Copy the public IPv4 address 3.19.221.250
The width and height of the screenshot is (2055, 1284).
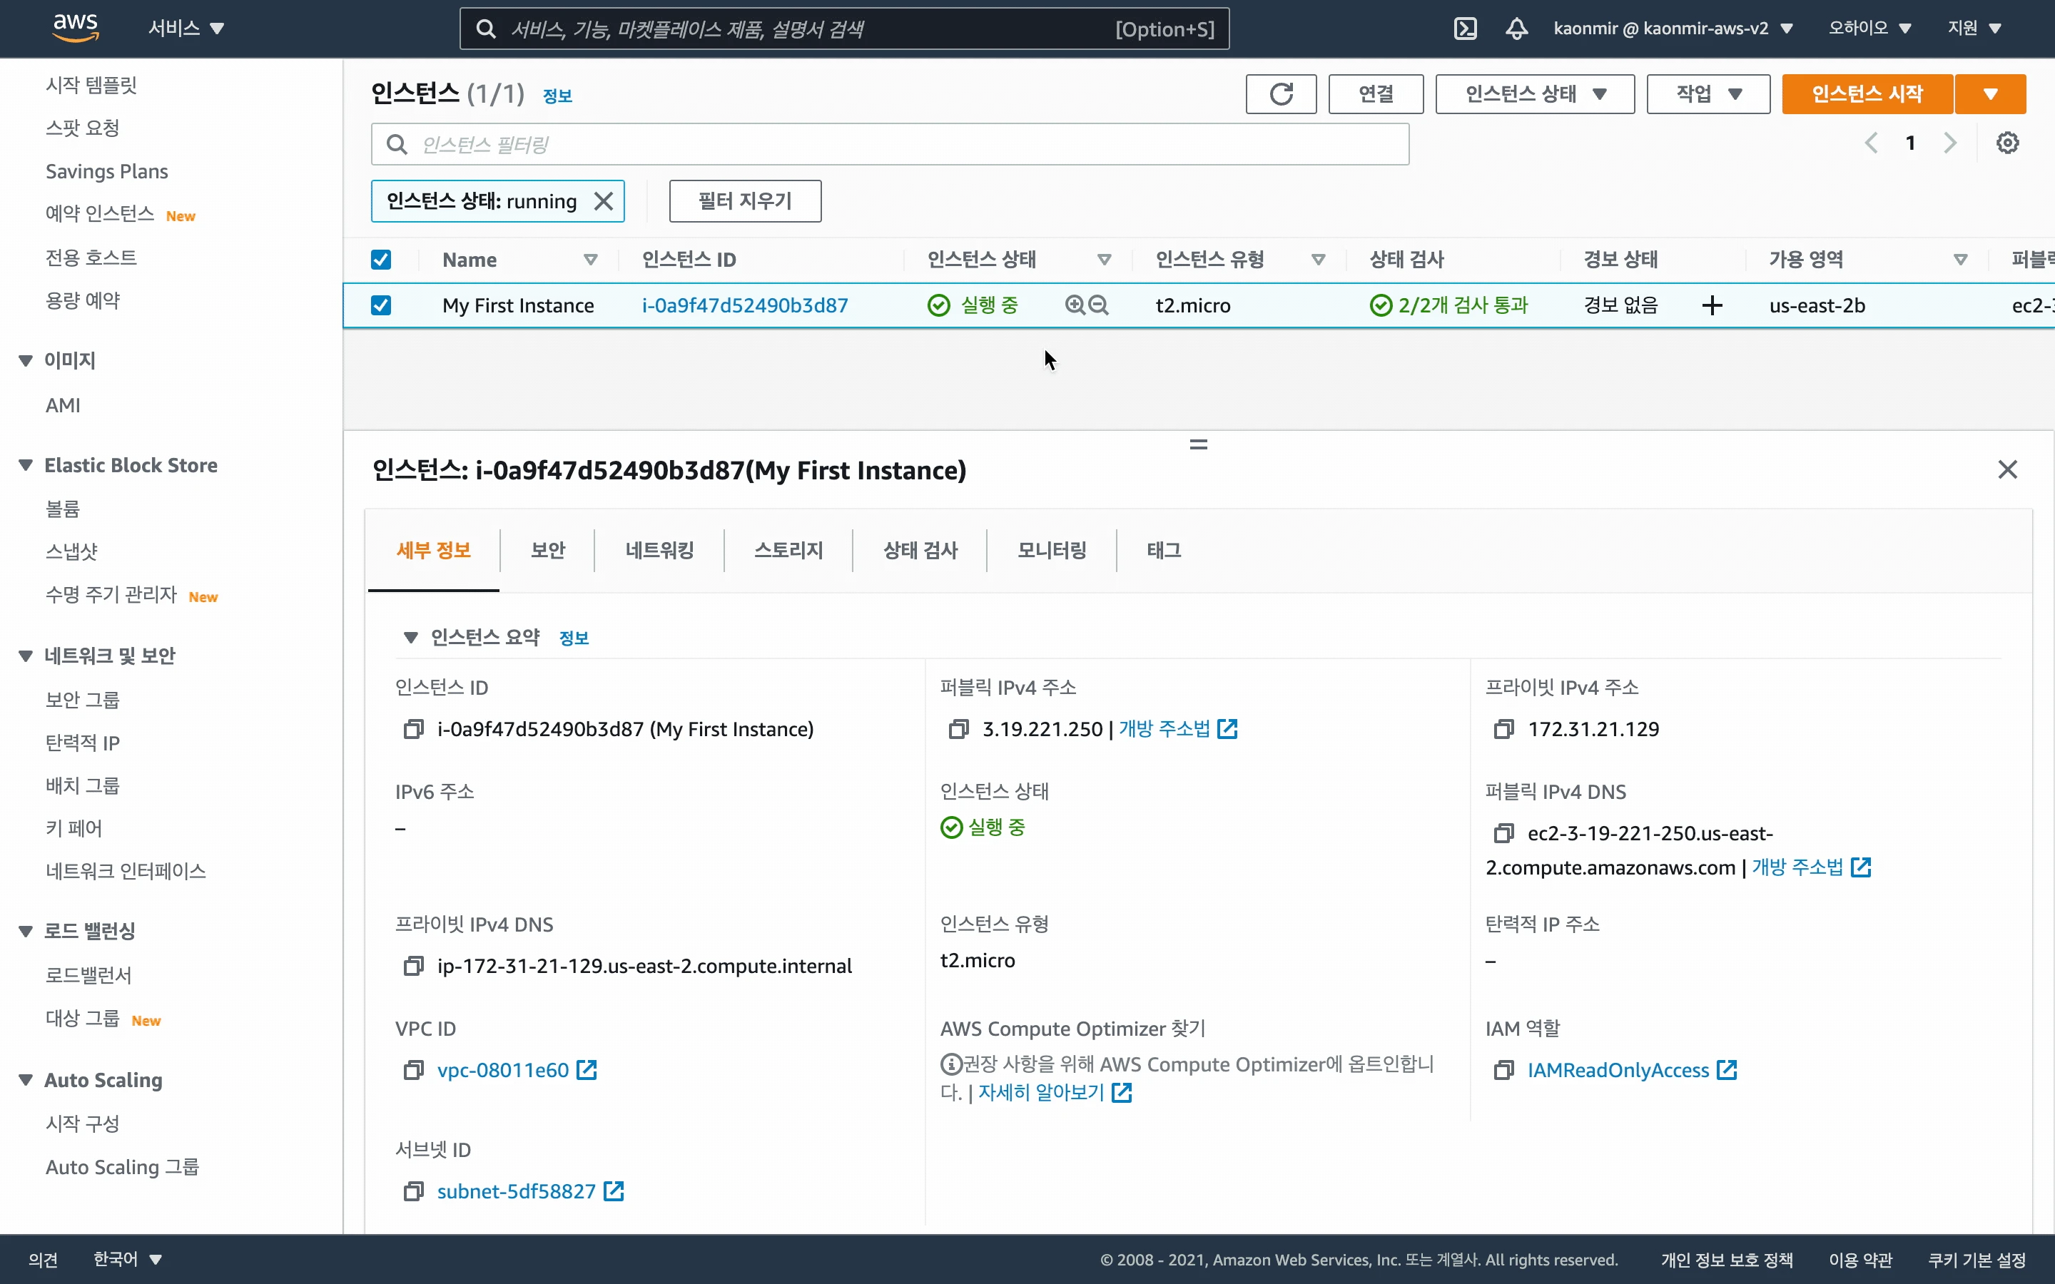[959, 728]
